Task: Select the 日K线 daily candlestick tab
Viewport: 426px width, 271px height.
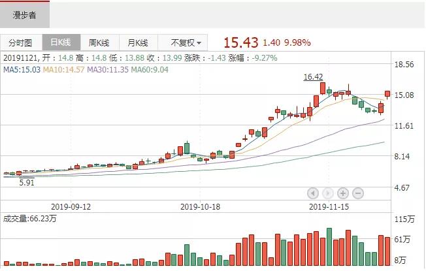Action: 61,42
